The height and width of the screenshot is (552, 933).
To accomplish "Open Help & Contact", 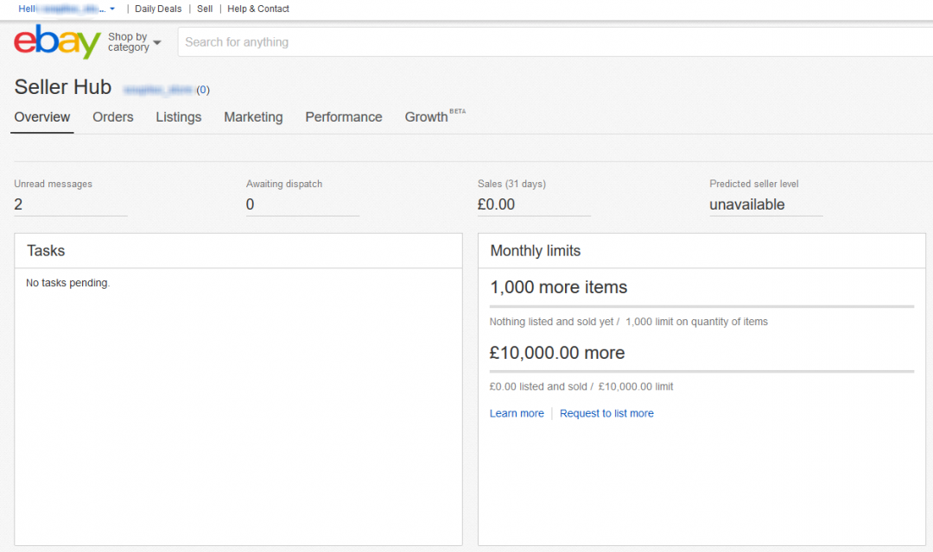I will 258,9.
